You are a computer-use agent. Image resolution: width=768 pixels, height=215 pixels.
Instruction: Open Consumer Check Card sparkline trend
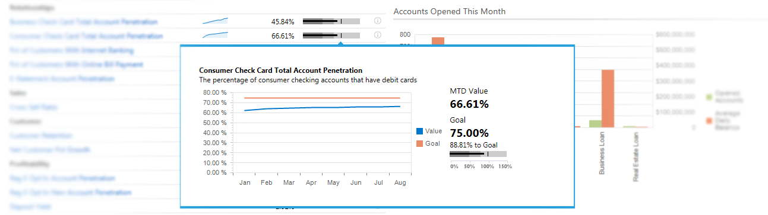click(215, 35)
